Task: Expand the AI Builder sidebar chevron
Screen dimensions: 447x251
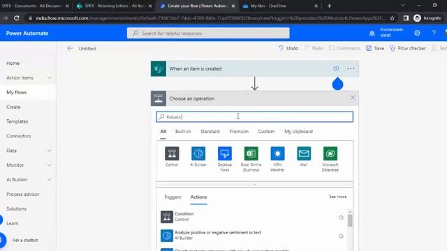Action: tap(49, 180)
